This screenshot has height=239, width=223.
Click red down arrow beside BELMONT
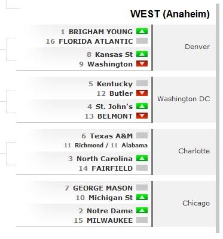point(142,116)
